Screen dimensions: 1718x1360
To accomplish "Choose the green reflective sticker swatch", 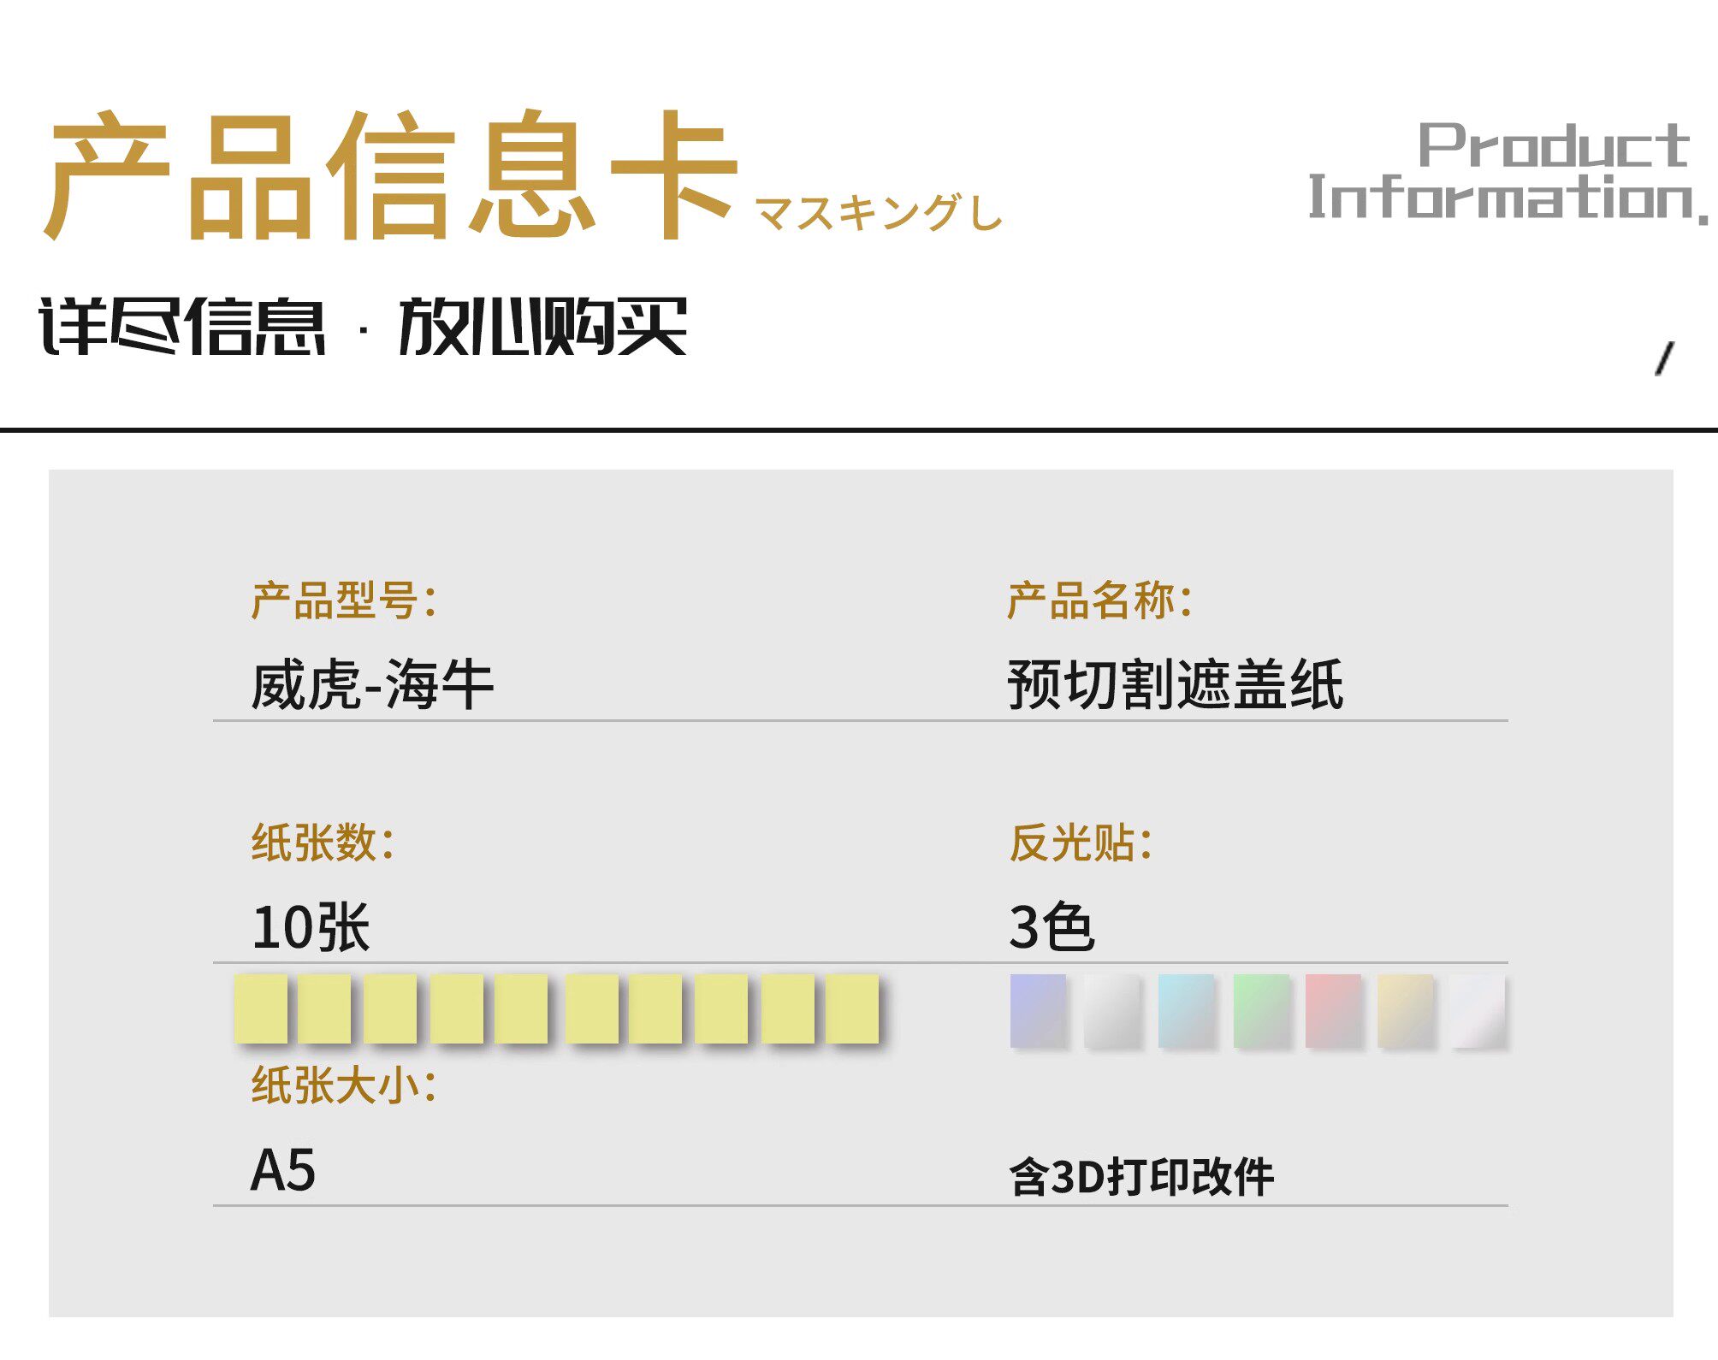I will point(1261,1010).
